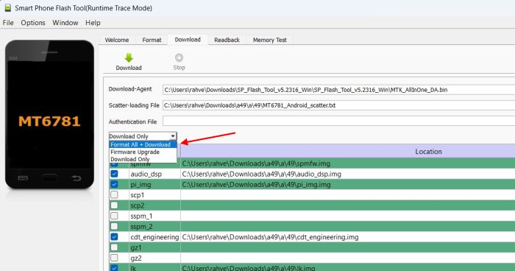The height and width of the screenshot is (271, 515).
Task: Open the Help menu
Action: pos(93,23)
